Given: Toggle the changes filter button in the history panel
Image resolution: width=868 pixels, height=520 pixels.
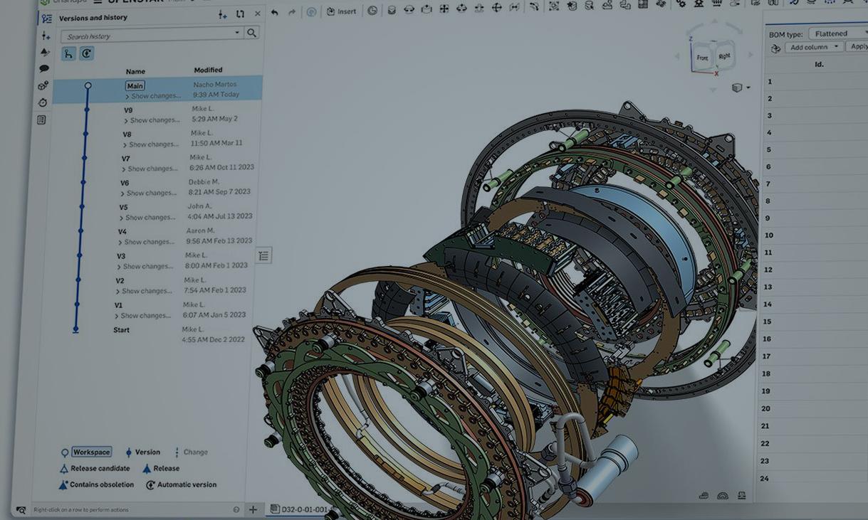Looking at the screenshot, I should coord(86,53).
